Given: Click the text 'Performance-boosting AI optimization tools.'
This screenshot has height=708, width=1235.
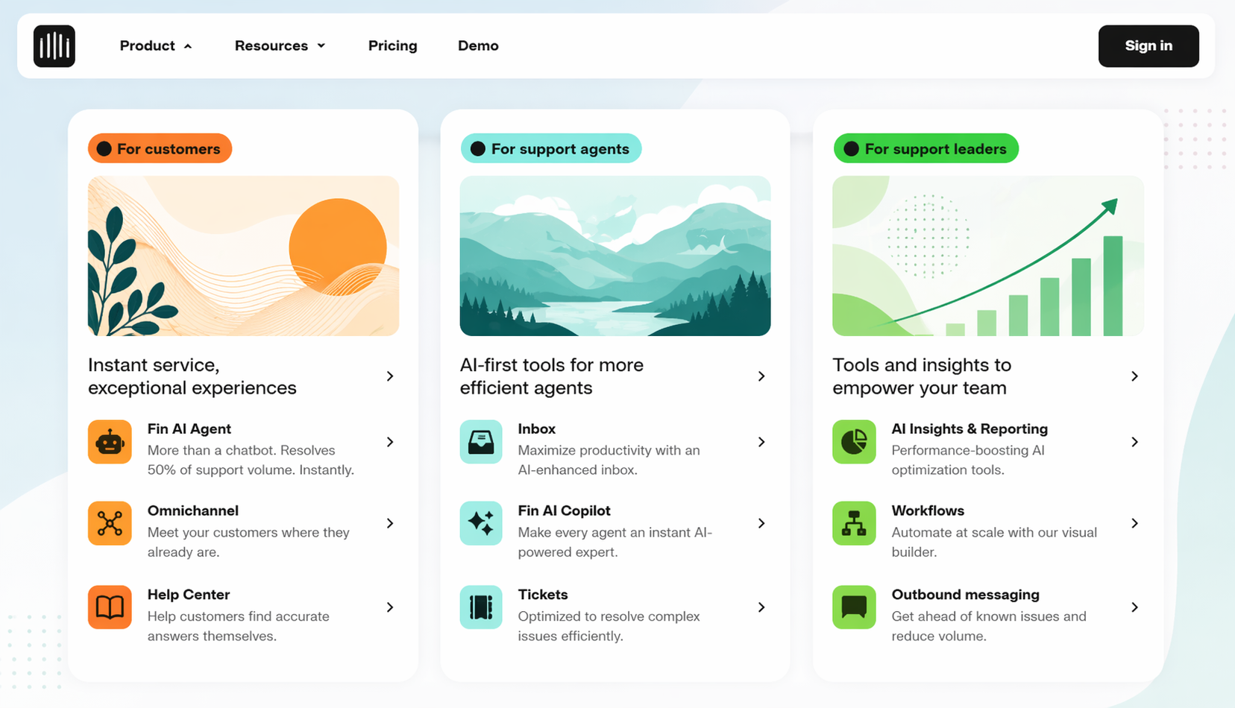Looking at the screenshot, I should point(968,460).
